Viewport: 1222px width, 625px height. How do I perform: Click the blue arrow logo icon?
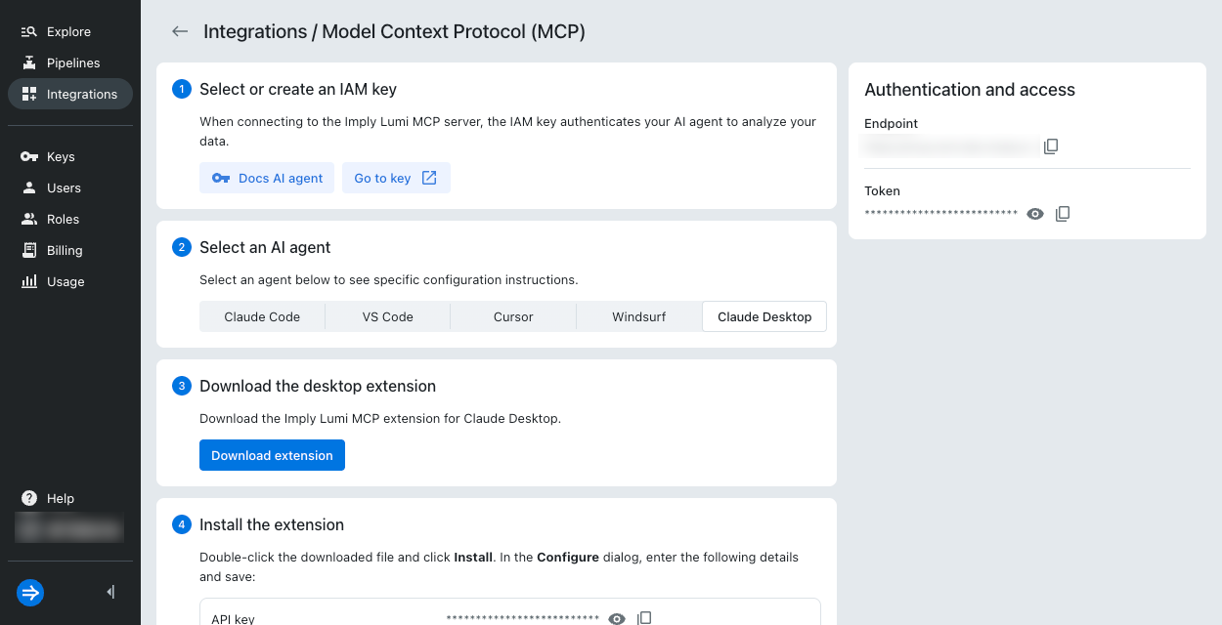pos(30,592)
